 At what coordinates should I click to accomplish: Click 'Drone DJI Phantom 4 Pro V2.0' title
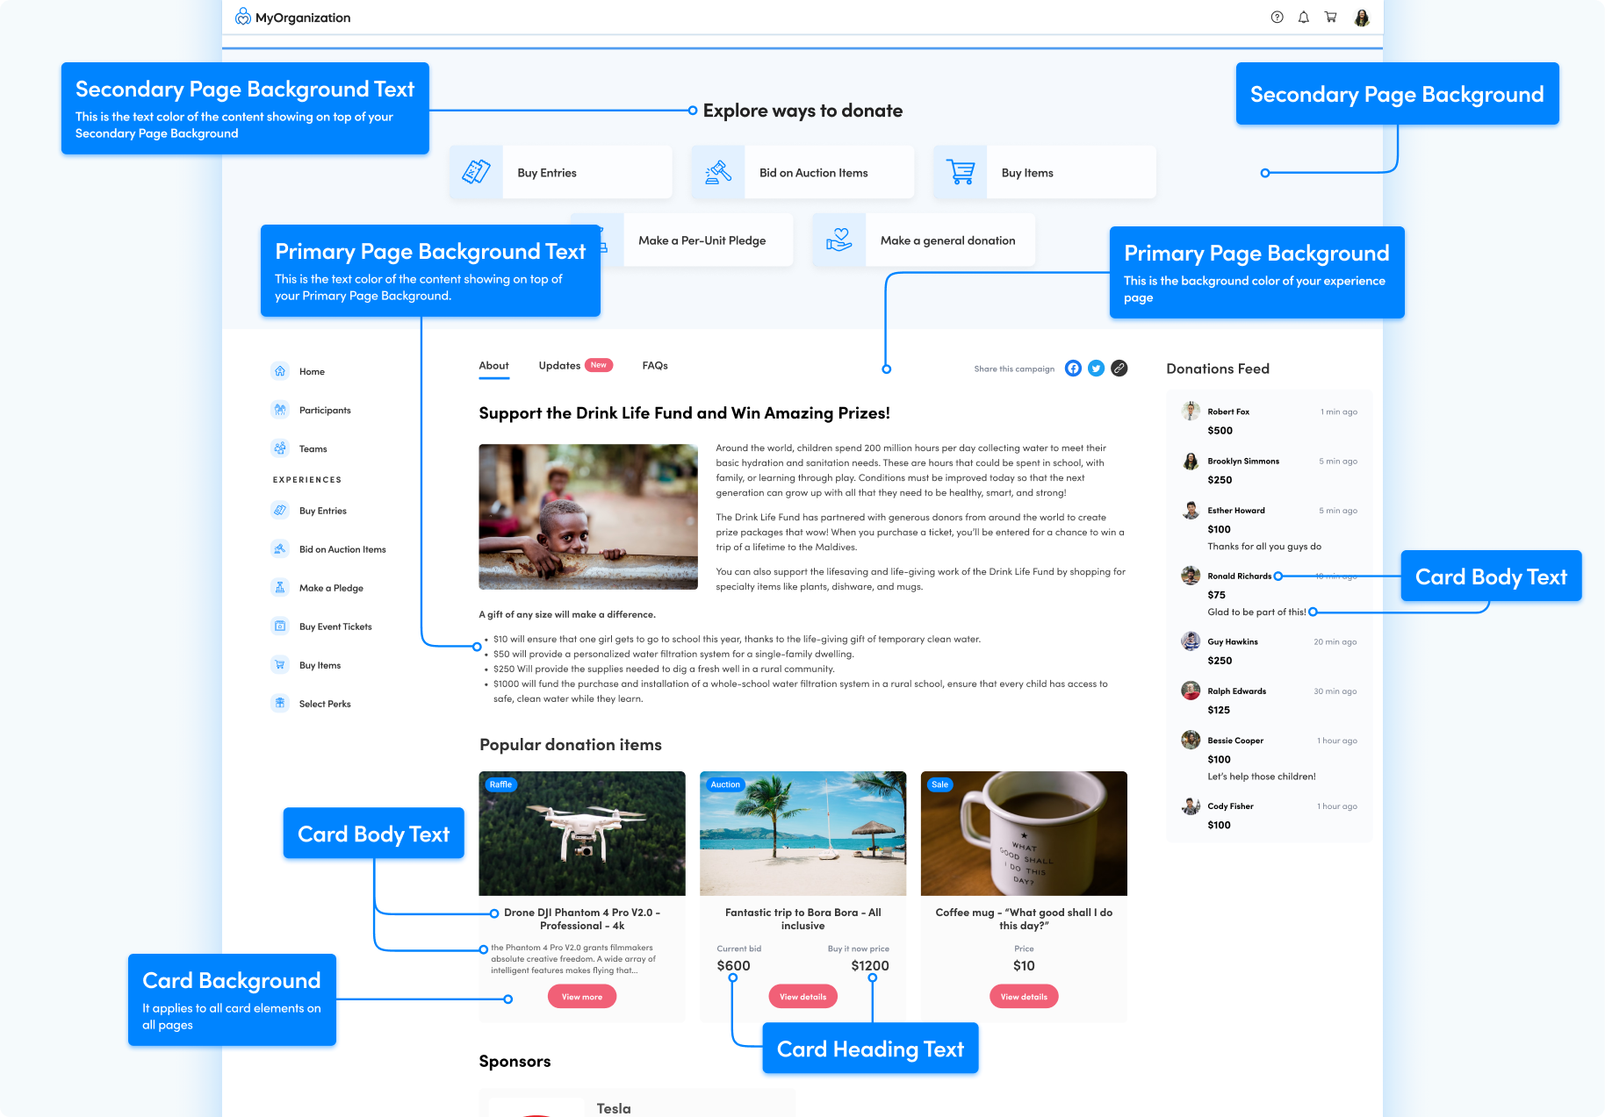(582, 919)
